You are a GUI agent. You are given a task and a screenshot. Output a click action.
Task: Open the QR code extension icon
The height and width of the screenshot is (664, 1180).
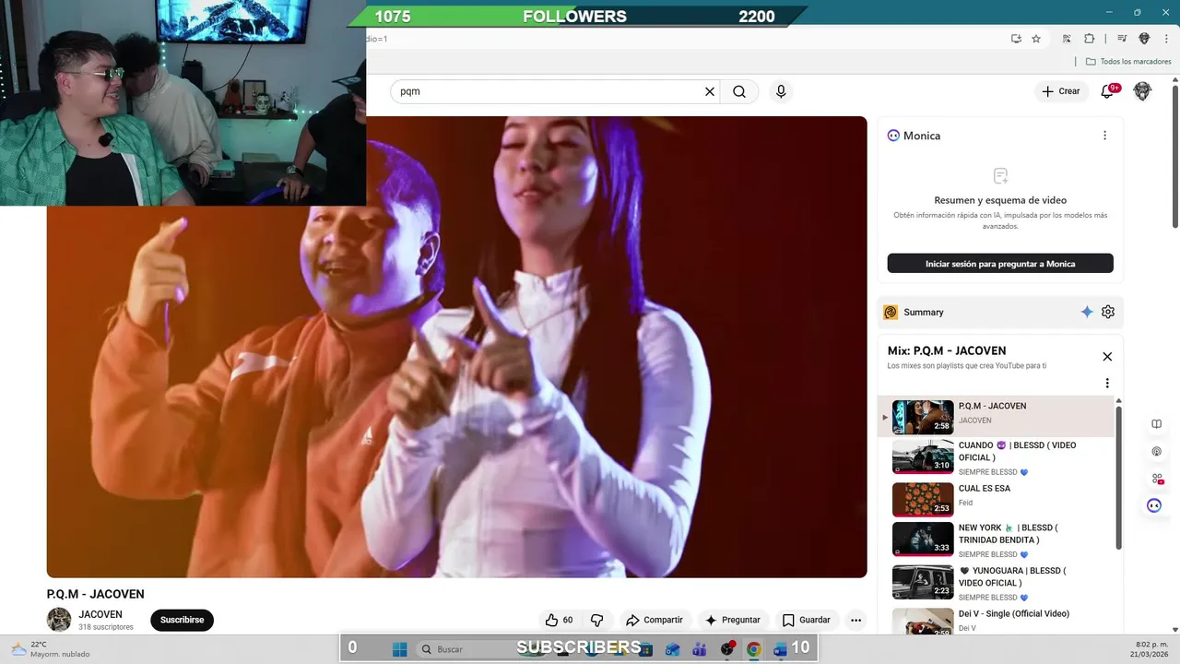(1067, 39)
